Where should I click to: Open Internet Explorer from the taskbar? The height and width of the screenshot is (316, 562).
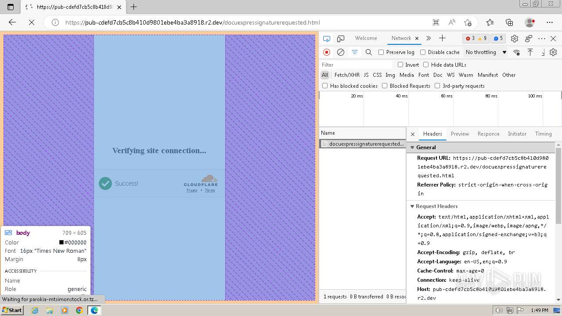(35, 310)
